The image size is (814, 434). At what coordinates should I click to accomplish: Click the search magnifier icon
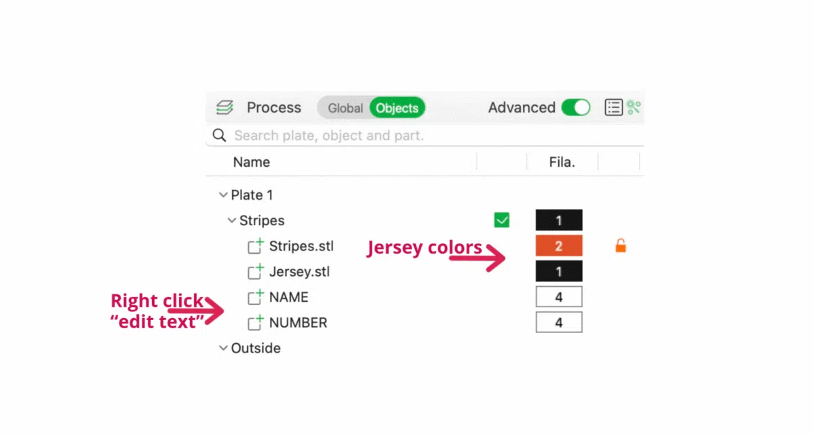[x=219, y=135]
